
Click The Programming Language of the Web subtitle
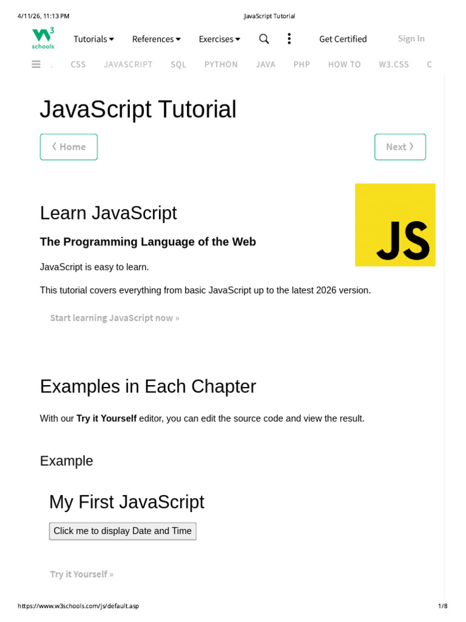148,242
